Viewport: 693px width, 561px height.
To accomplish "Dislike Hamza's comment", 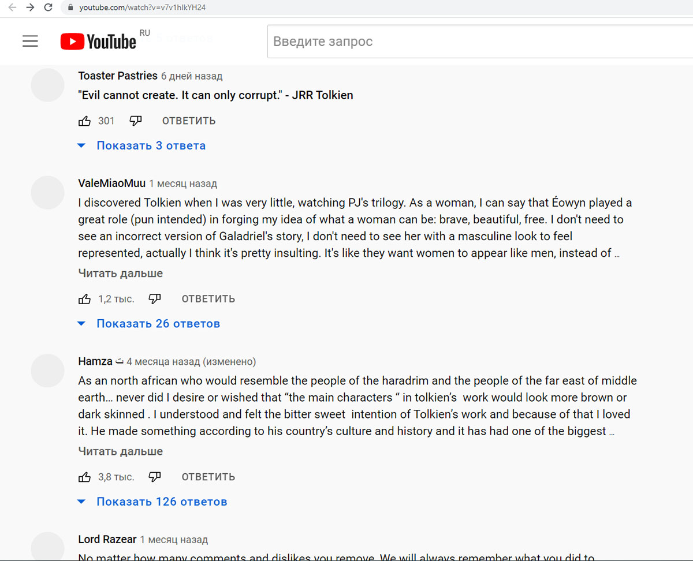I will 155,477.
